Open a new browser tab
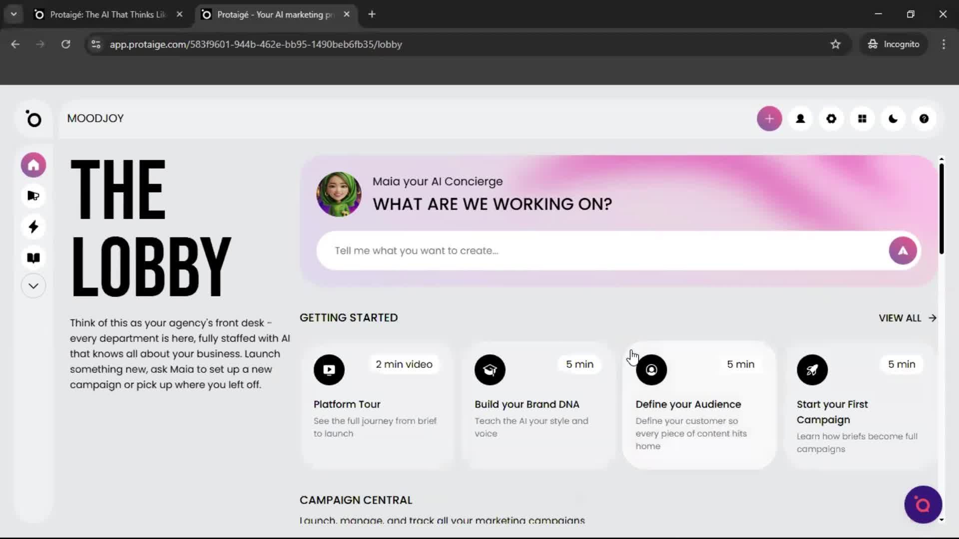 pyautogui.click(x=372, y=14)
